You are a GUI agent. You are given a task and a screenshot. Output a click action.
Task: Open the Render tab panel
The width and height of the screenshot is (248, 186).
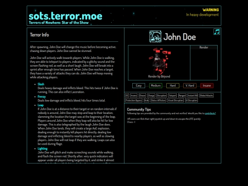pos(204,47)
